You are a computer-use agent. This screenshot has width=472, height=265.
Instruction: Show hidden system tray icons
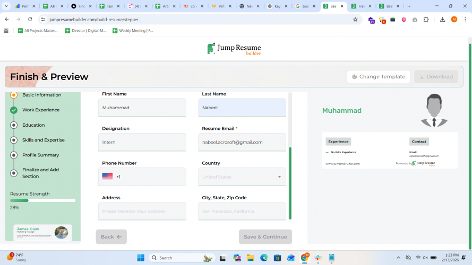pos(398,258)
